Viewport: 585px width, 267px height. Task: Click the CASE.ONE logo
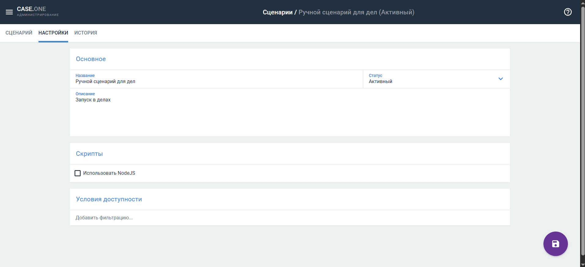point(31,9)
